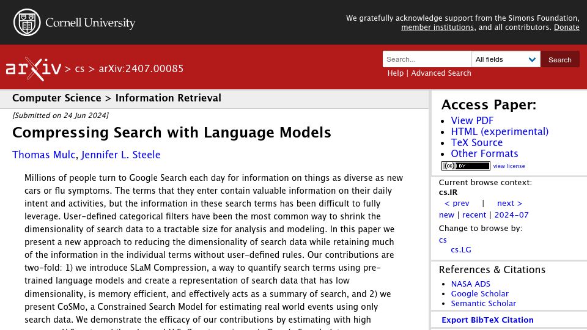Navigate to cs breadcrumb in header

[x=79, y=69]
